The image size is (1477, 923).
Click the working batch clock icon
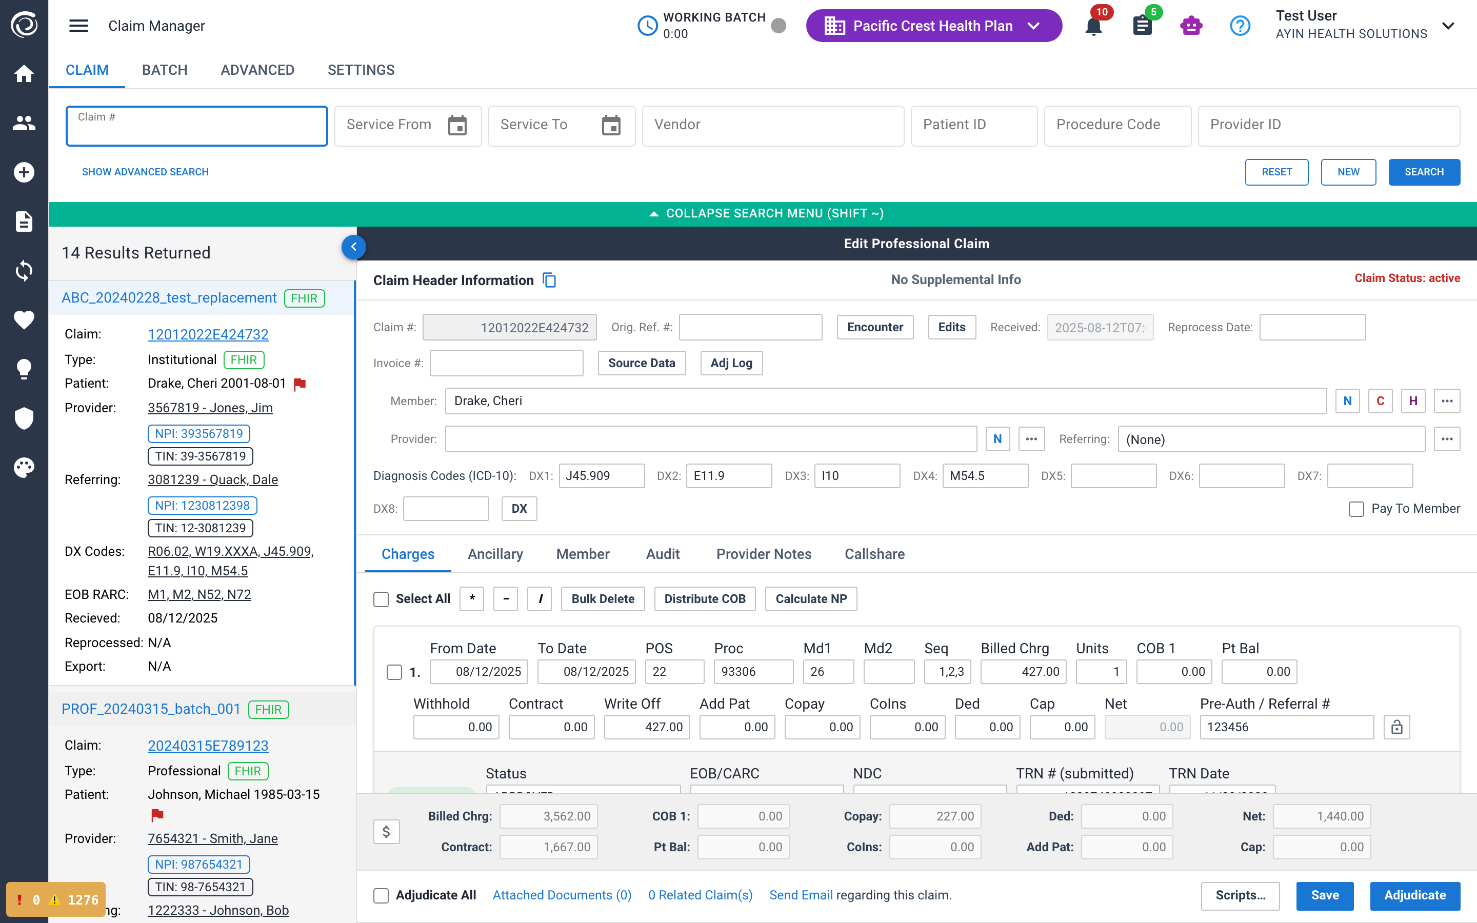click(x=648, y=26)
